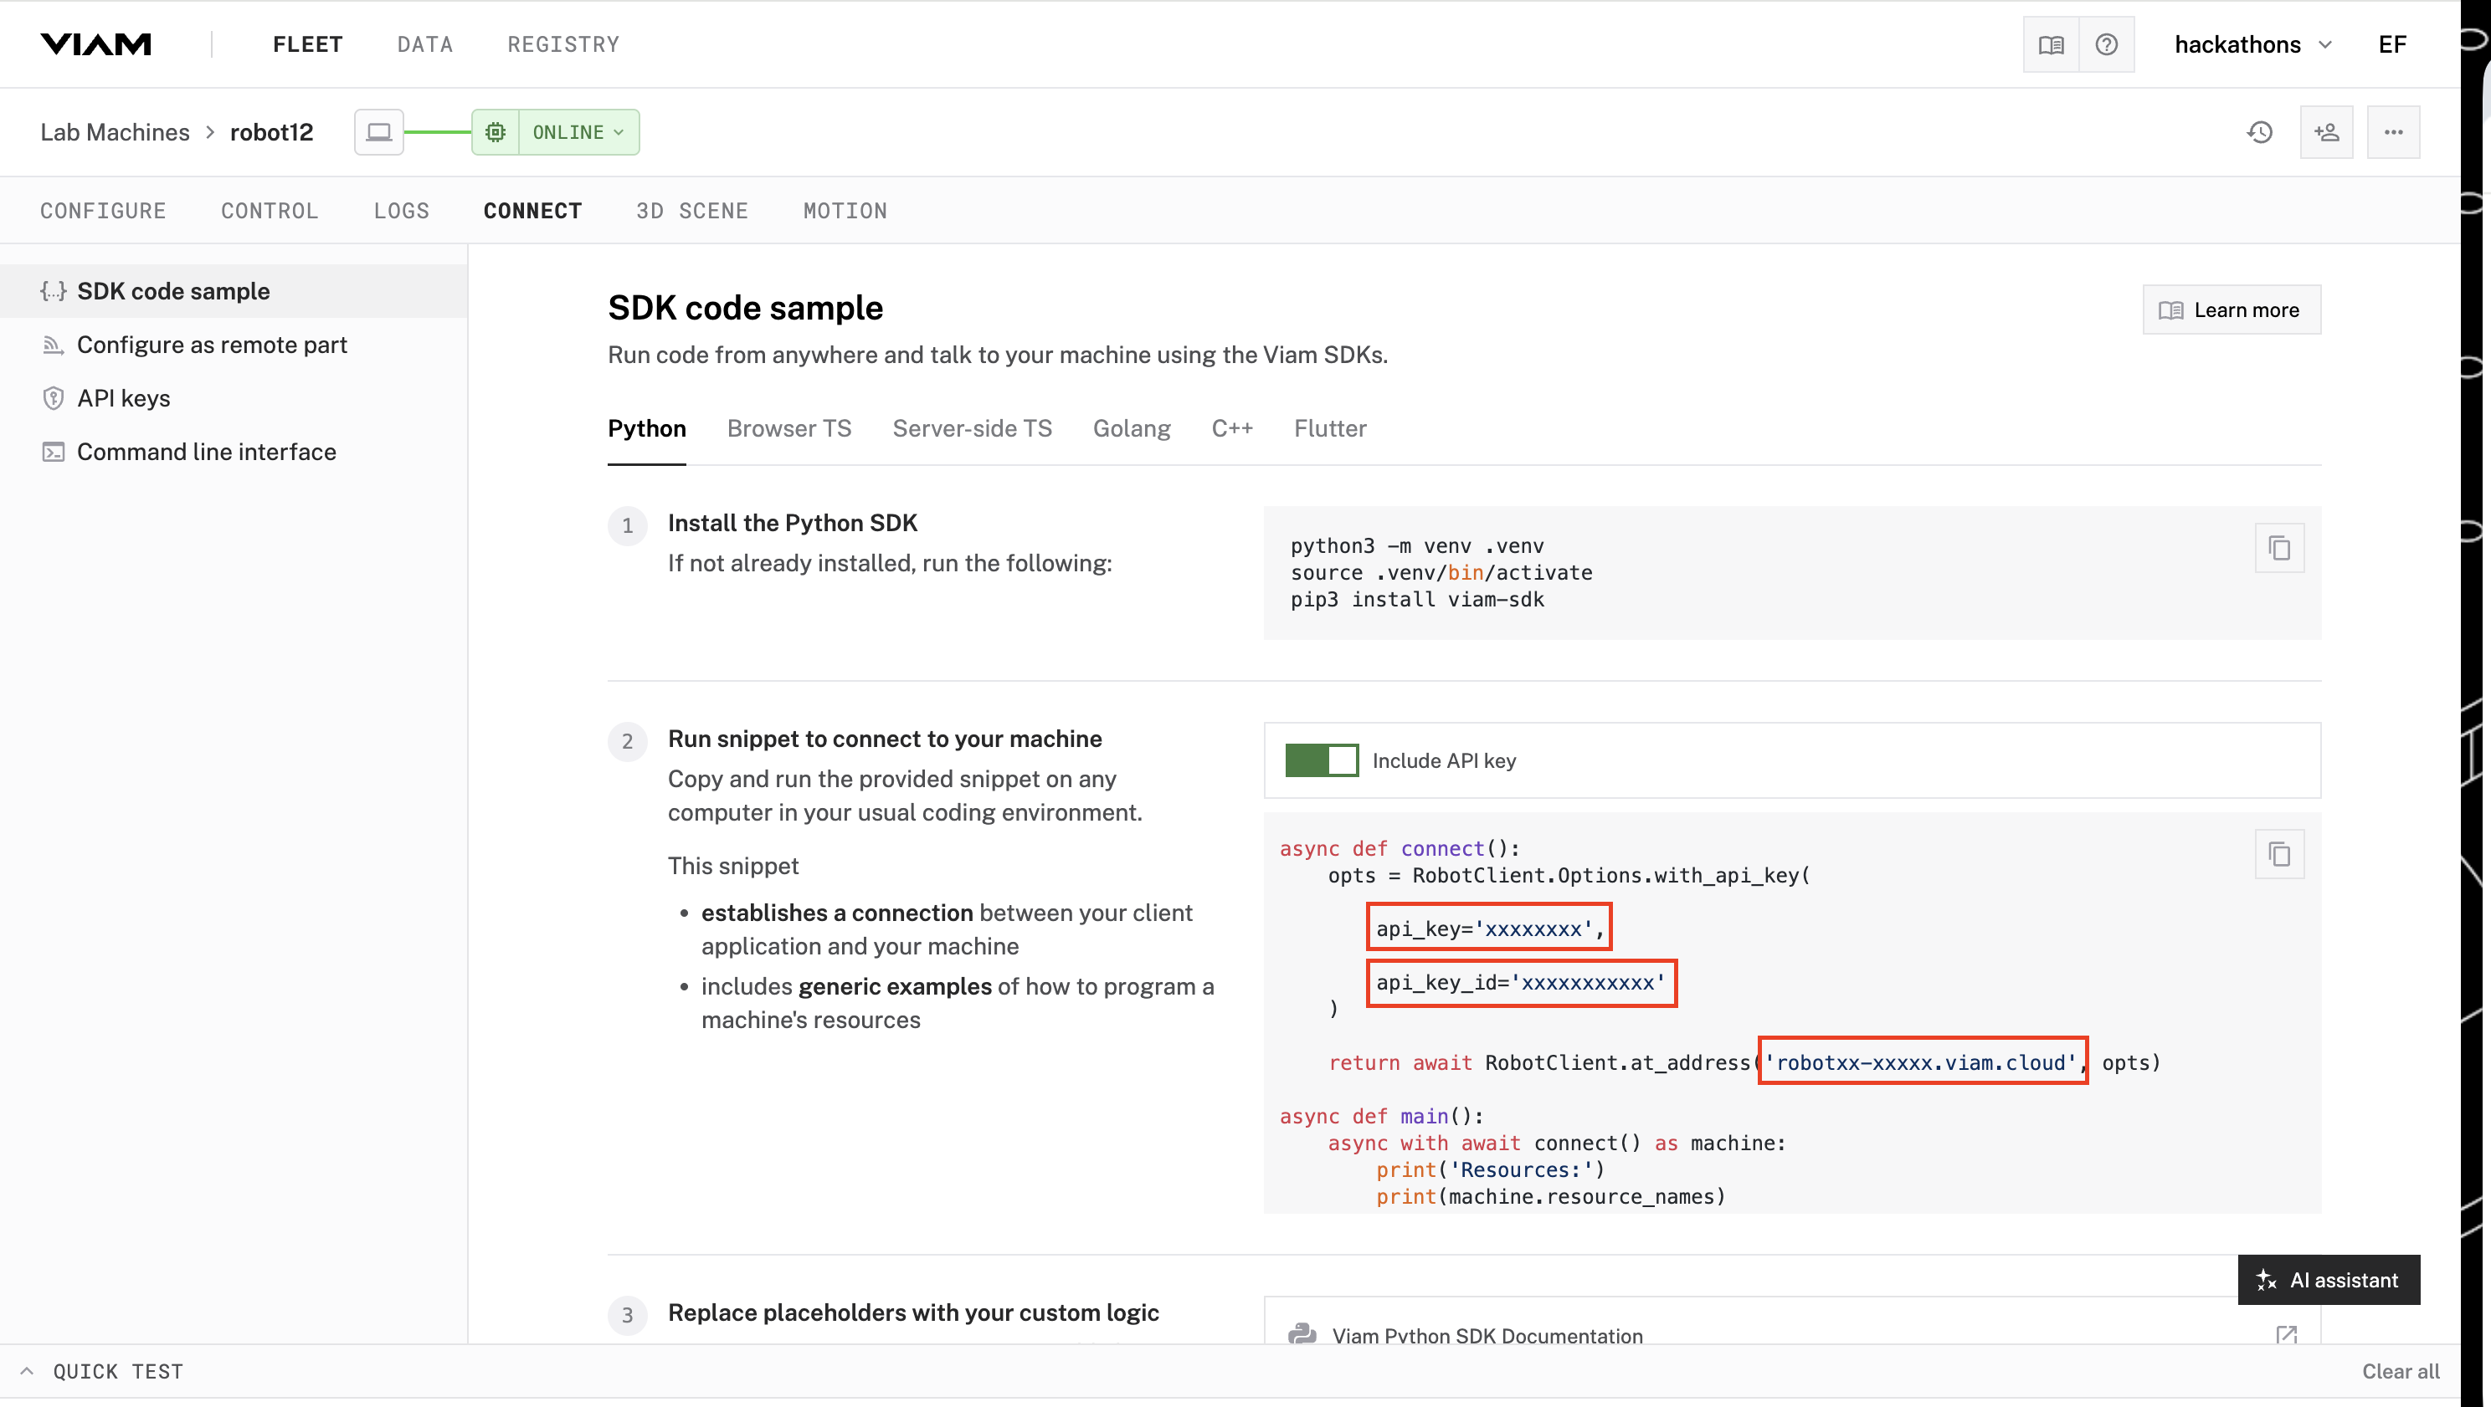This screenshot has height=1407, width=2491.
Task: Click the Learn more button
Action: [x=2232, y=310]
